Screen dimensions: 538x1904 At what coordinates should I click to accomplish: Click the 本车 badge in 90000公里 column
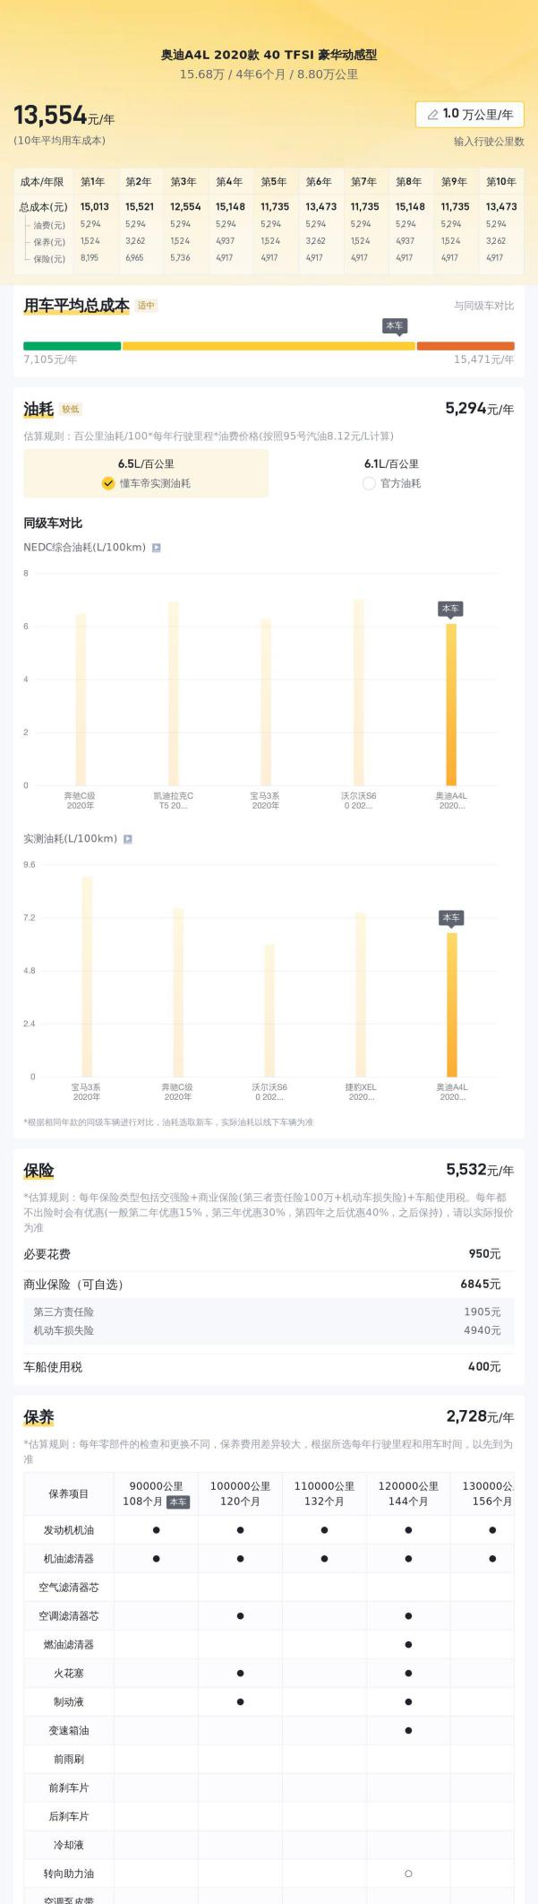coord(178,1502)
